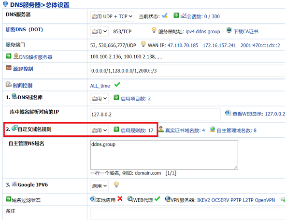This screenshot has height=220, width=286.
Task: Click green arrow next to 启用项目数
Action: (116, 97)
